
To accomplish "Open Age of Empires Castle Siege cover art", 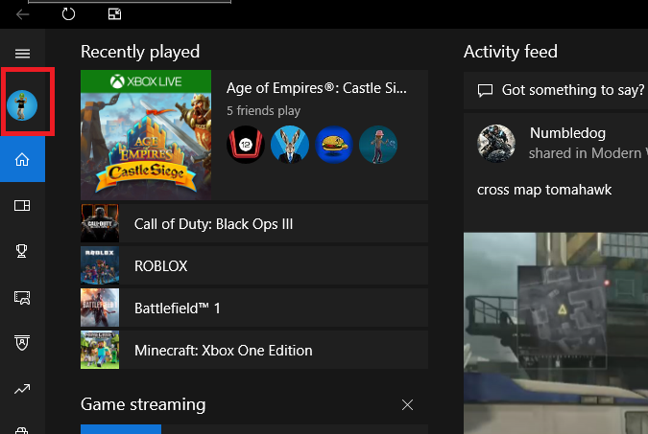I will point(146,135).
